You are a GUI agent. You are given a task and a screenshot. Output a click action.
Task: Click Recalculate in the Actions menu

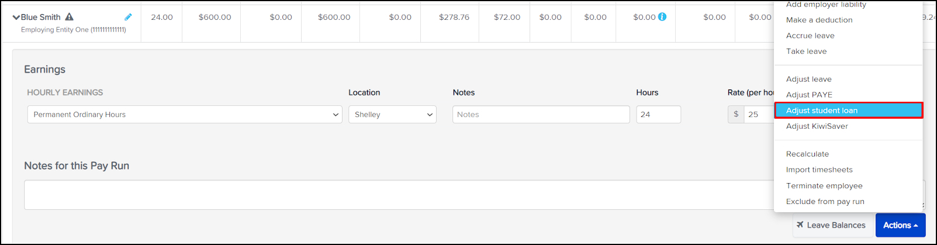tap(807, 154)
